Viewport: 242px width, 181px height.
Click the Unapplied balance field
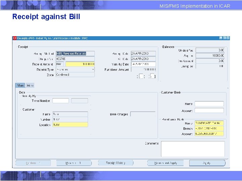(x=210, y=66)
